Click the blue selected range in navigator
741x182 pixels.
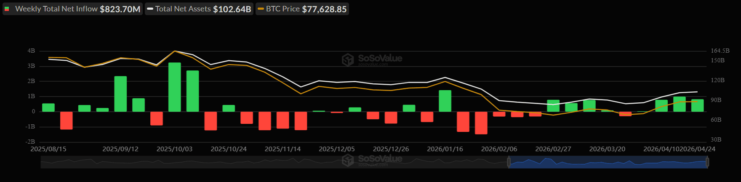pos(608,162)
